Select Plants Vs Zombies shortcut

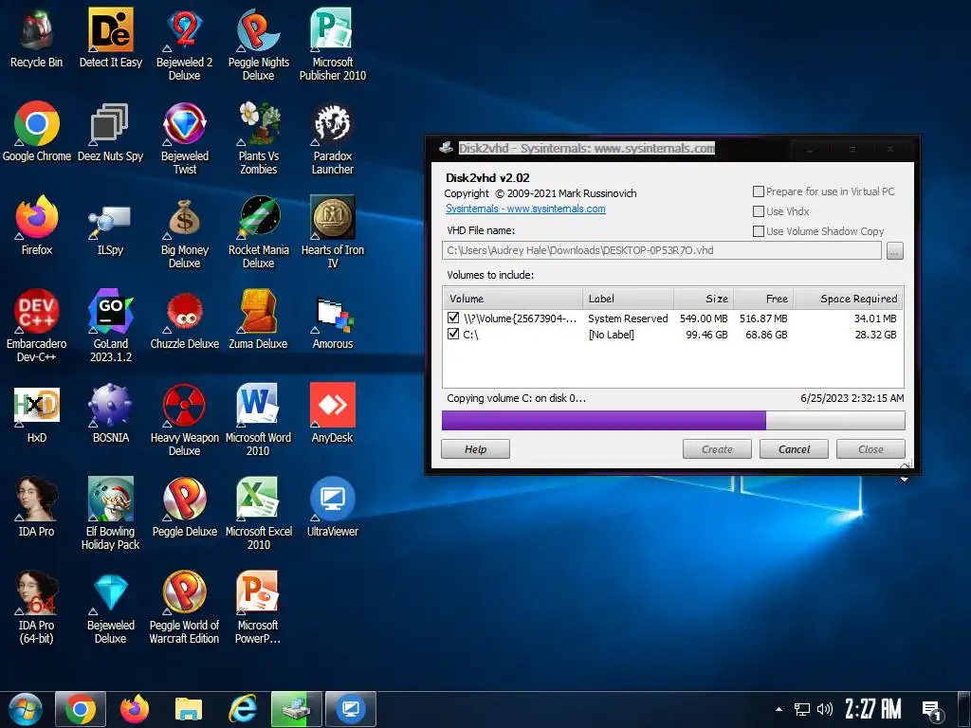click(x=258, y=137)
